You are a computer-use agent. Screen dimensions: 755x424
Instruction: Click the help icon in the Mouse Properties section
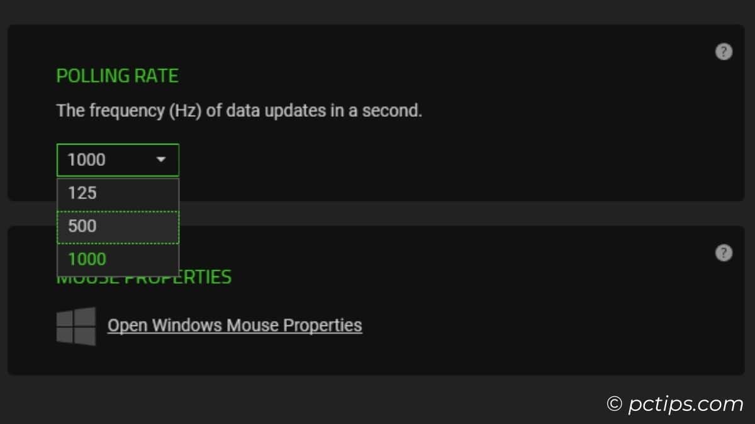point(724,253)
